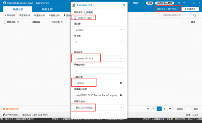The height and width of the screenshot is (123, 202).
Task: Click the QQ penguin contact icon
Action: point(4,115)
